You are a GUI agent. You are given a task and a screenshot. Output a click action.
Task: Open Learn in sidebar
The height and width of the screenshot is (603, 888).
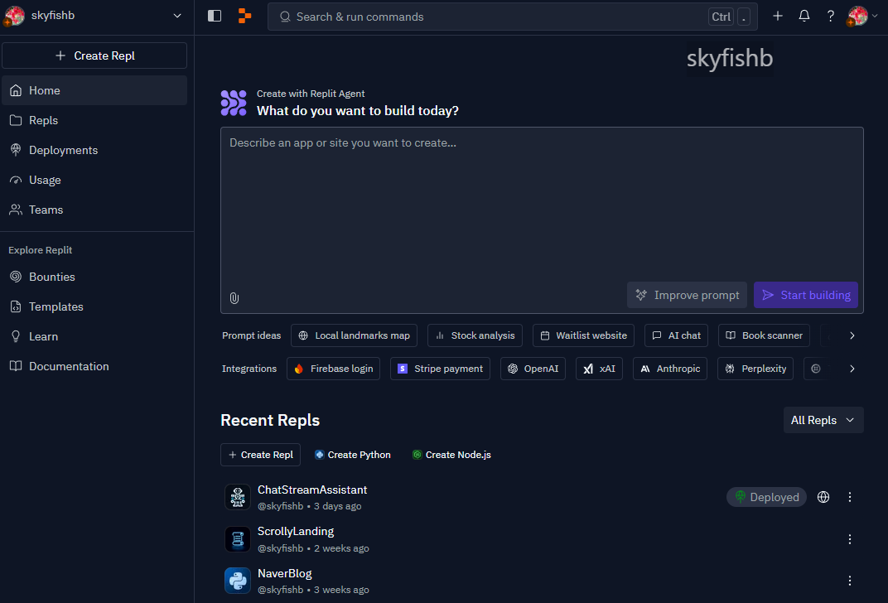coord(94,336)
